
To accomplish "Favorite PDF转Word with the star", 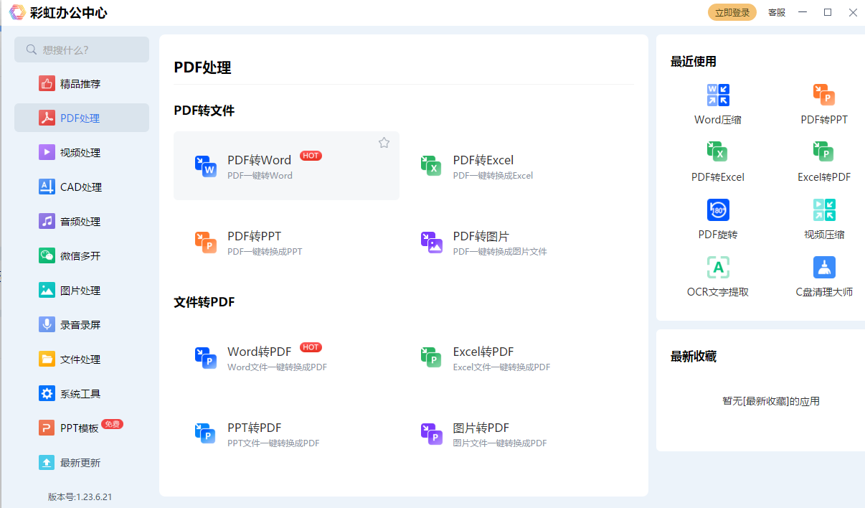I will pyautogui.click(x=384, y=143).
